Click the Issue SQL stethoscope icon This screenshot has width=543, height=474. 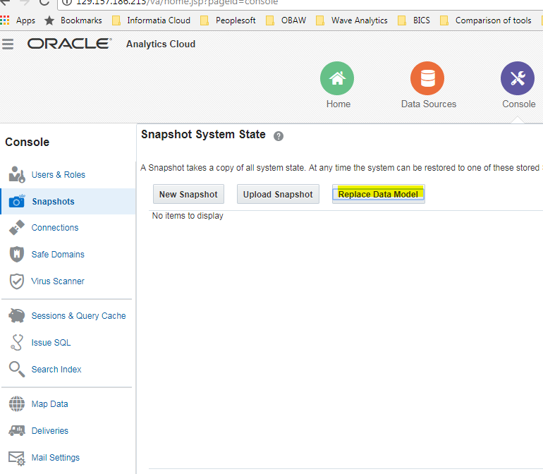click(x=17, y=343)
